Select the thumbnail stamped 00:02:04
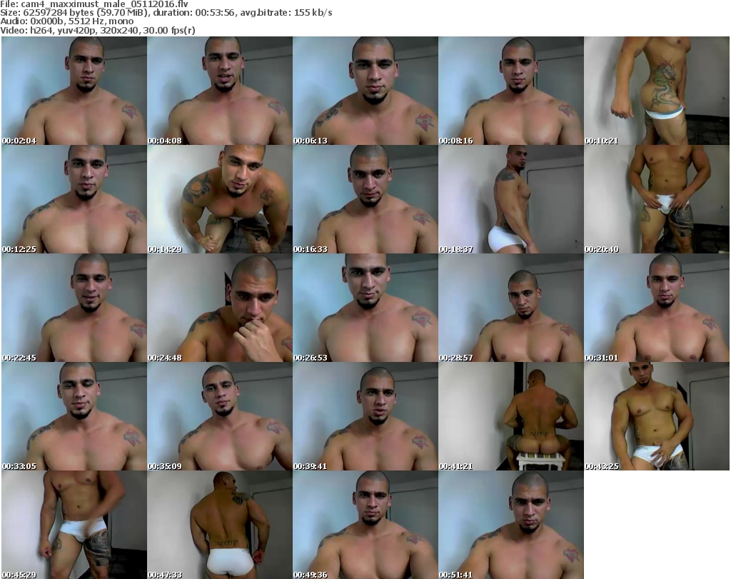This screenshot has height=579, width=731. coord(74,91)
